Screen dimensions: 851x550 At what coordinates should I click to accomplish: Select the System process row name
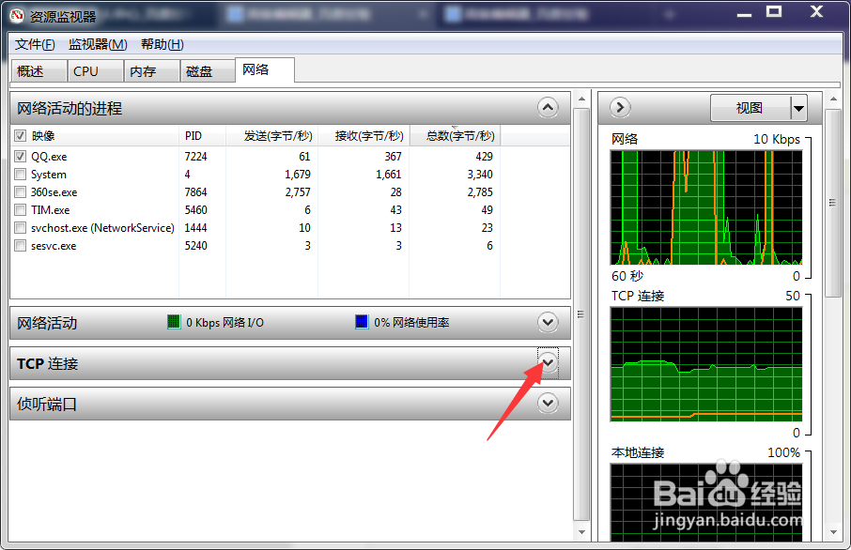(x=48, y=175)
